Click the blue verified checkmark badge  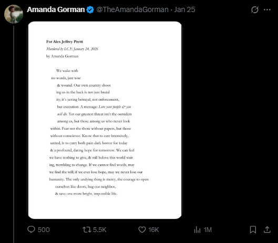point(90,9)
